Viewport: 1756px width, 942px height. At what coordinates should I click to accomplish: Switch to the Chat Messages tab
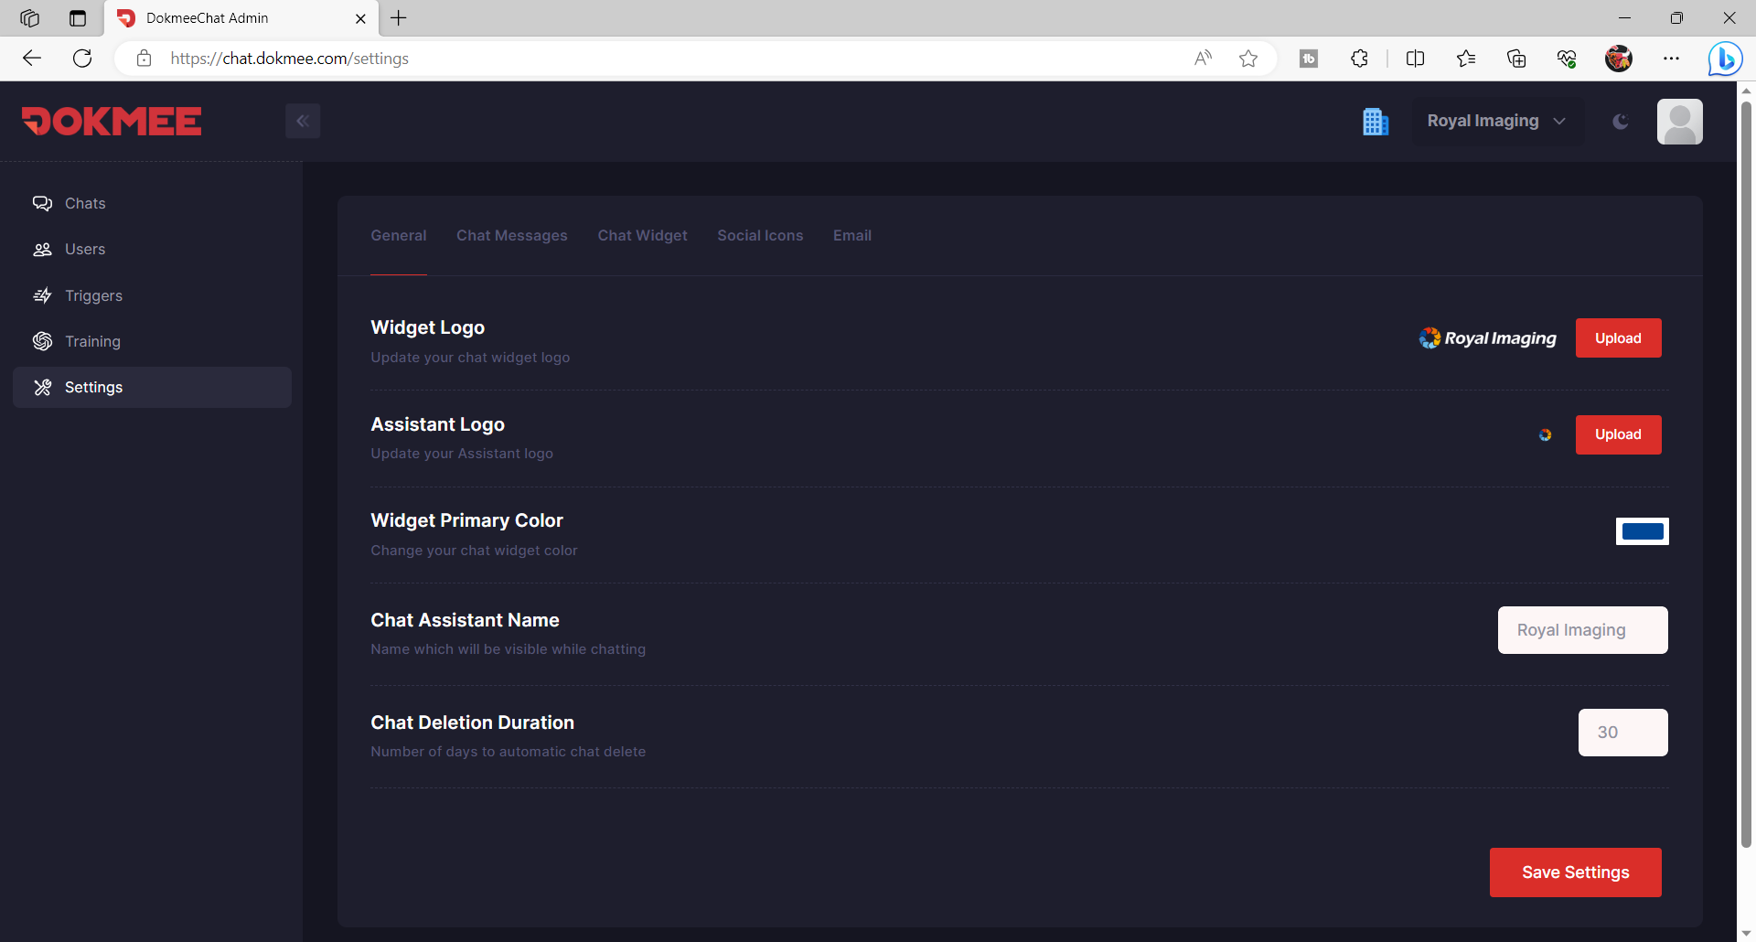511,235
